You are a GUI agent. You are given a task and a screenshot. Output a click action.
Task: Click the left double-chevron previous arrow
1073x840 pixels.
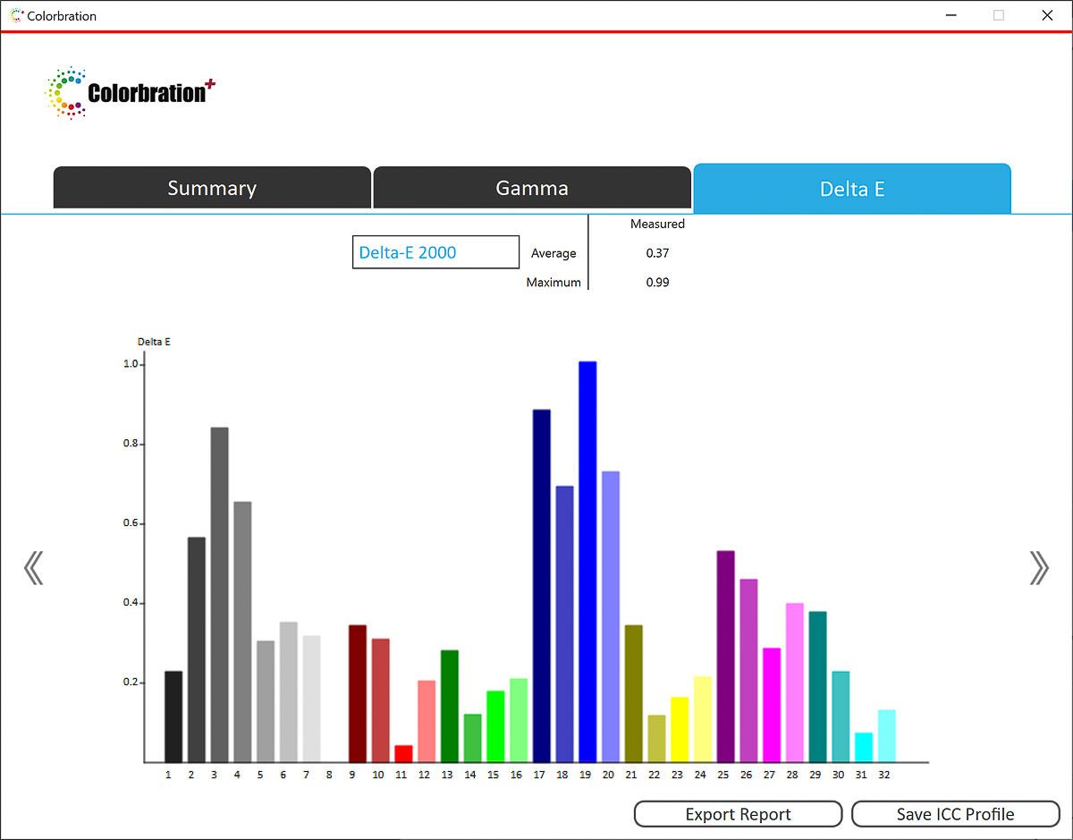pos(33,567)
